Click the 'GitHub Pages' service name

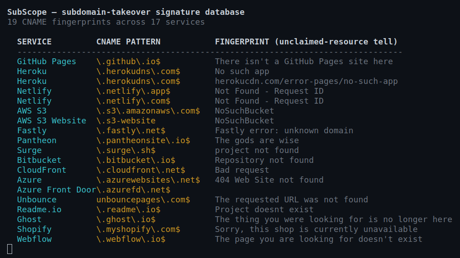pyautogui.click(x=46, y=61)
